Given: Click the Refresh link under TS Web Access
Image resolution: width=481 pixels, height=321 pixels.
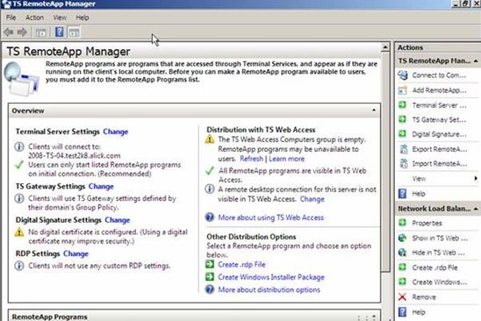Looking at the screenshot, I should click(252, 159).
